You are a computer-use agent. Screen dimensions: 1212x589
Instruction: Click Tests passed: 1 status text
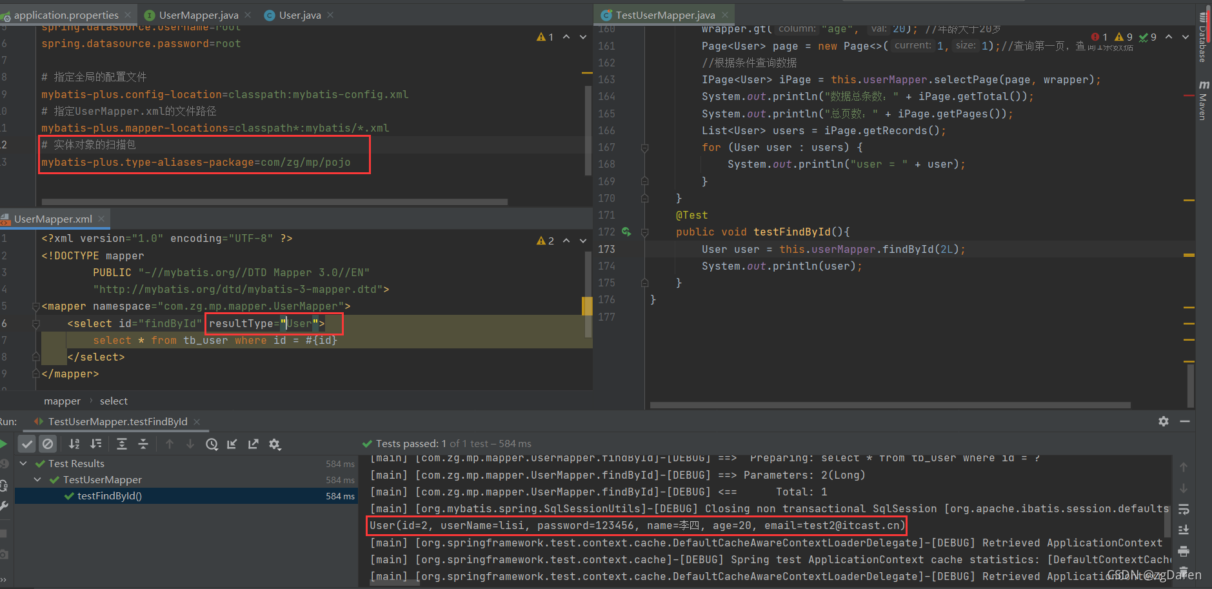(x=411, y=444)
